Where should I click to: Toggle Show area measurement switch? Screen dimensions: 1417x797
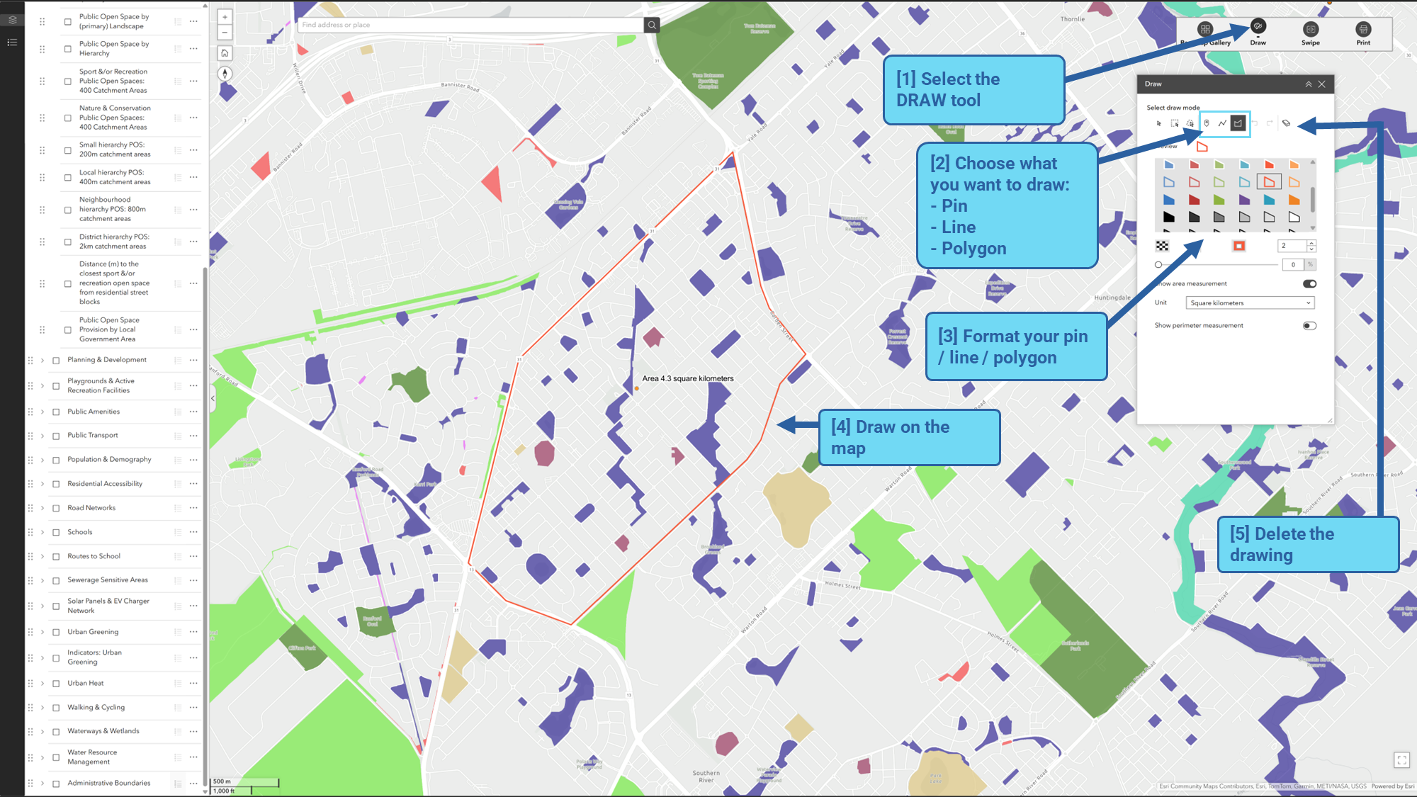click(x=1309, y=283)
